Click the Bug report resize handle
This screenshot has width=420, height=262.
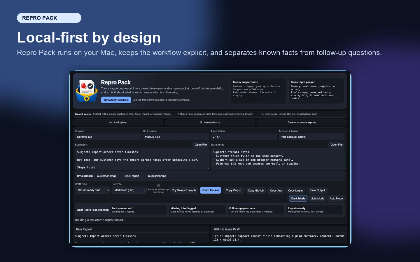tap(208, 168)
